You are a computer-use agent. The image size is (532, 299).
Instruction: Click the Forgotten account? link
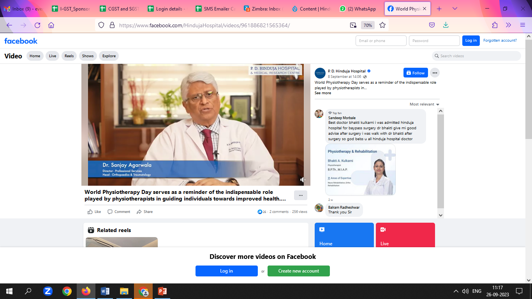[500, 40]
